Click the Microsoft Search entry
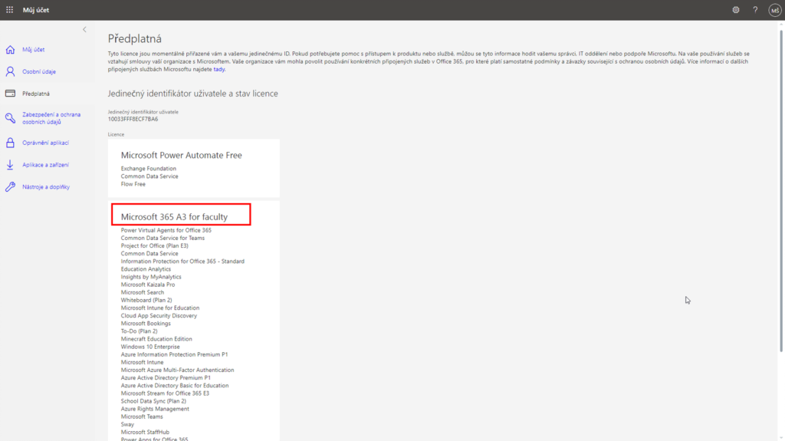Viewport: 785px width, 441px height. tap(142, 293)
